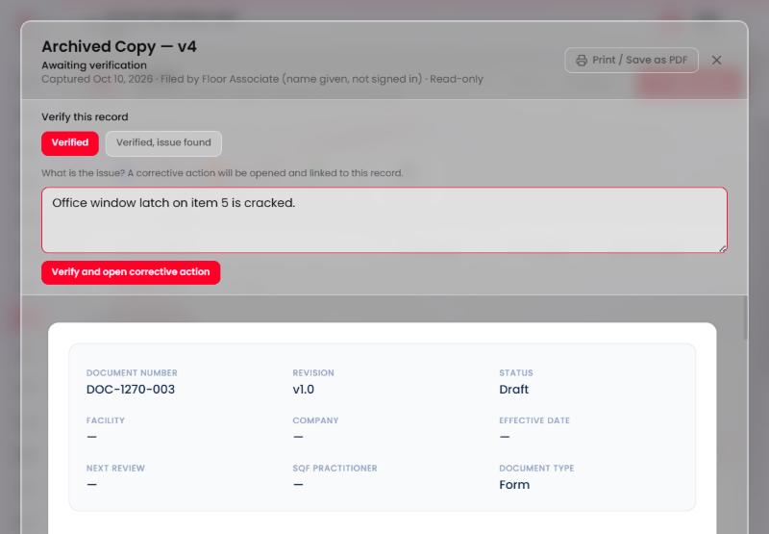This screenshot has height=534, width=769.
Task: Click Verify and open corrective action
Action: coord(131,272)
